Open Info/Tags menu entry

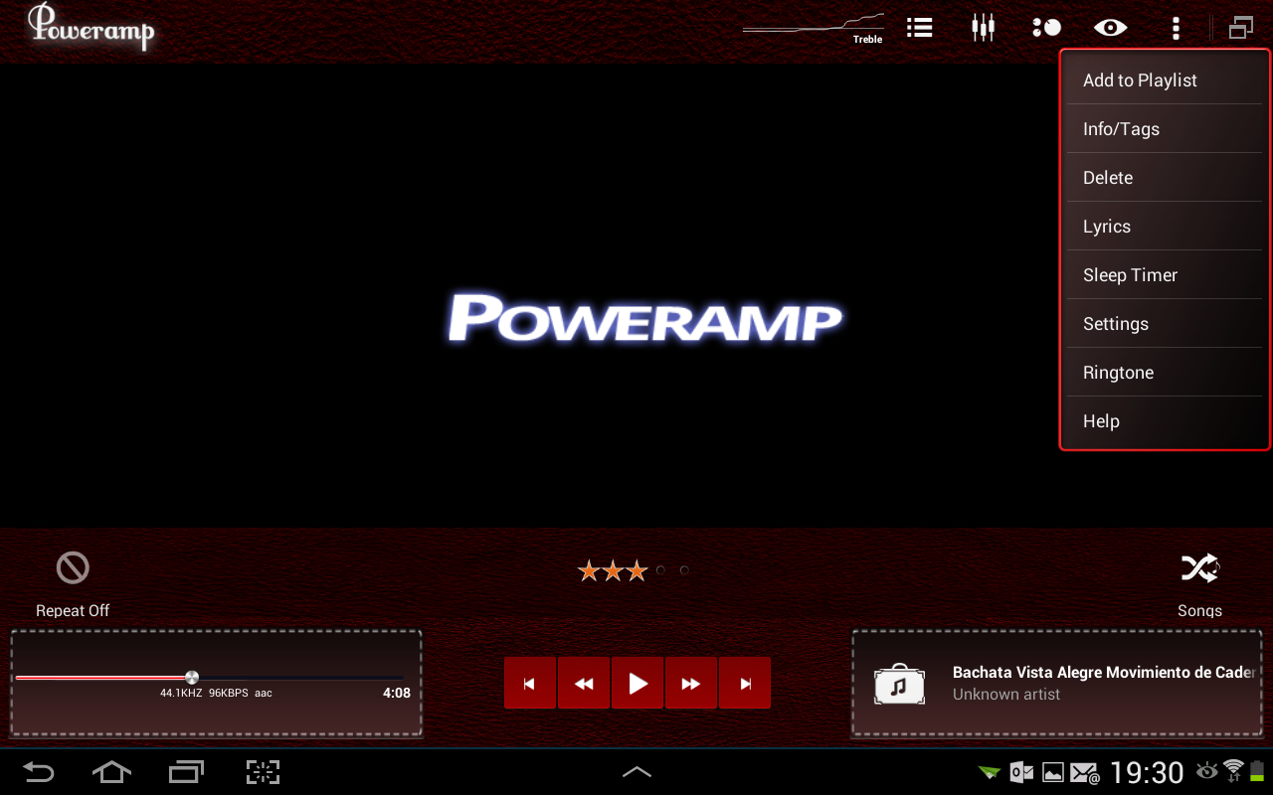[1165, 129]
